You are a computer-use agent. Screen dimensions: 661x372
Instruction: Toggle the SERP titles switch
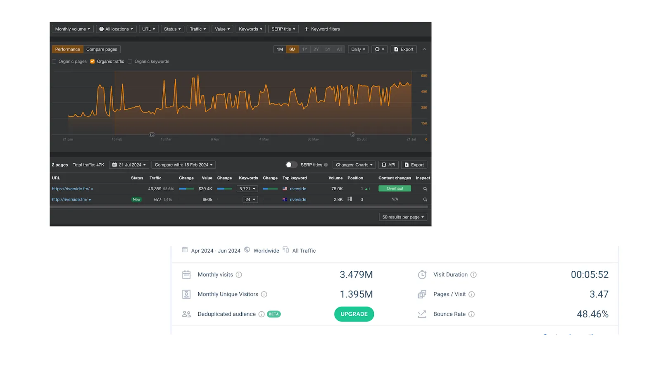coord(291,165)
